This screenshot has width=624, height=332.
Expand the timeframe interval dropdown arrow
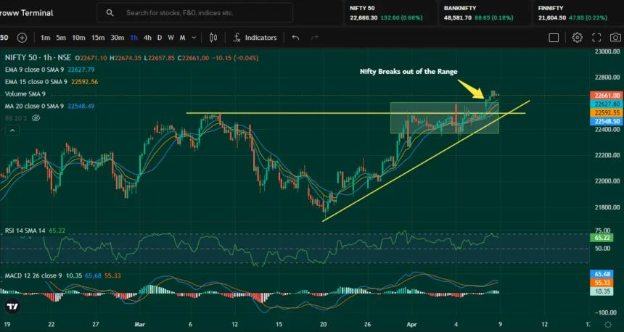point(193,38)
